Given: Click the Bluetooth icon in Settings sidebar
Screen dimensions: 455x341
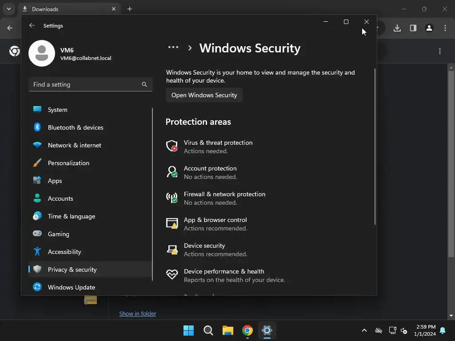Looking at the screenshot, I should pyautogui.click(x=37, y=127).
